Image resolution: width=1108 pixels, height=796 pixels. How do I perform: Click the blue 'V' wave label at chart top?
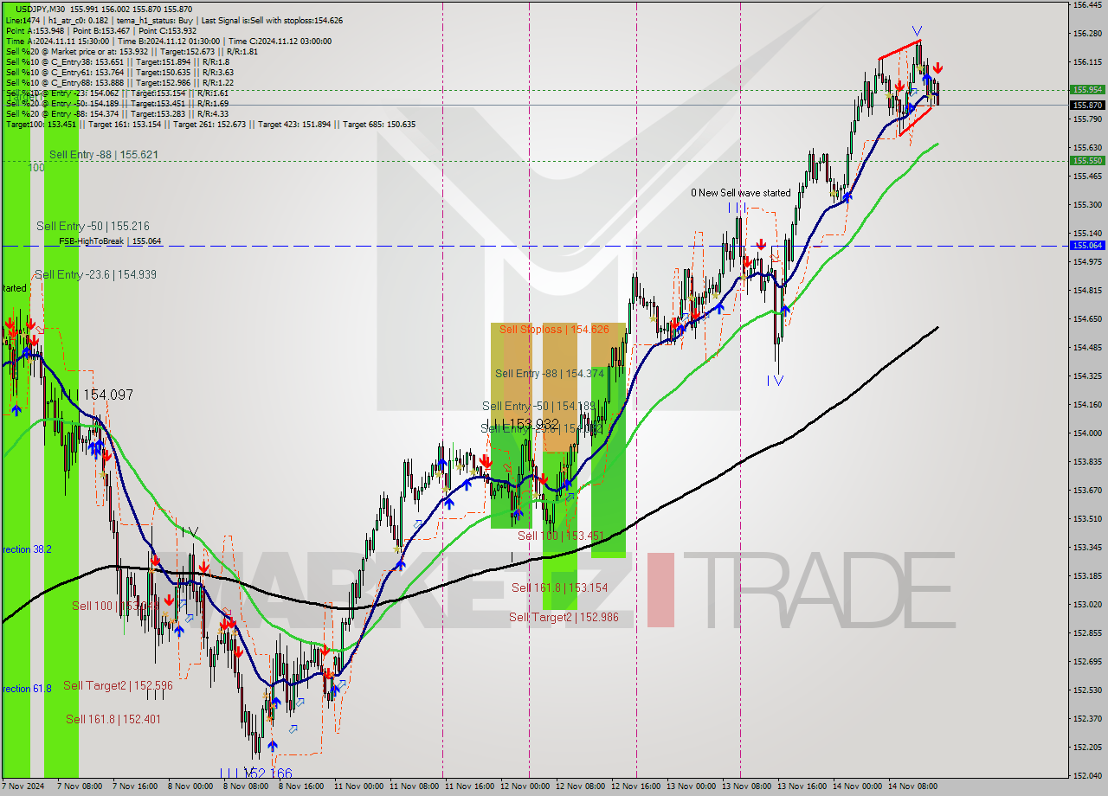point(917,30)
